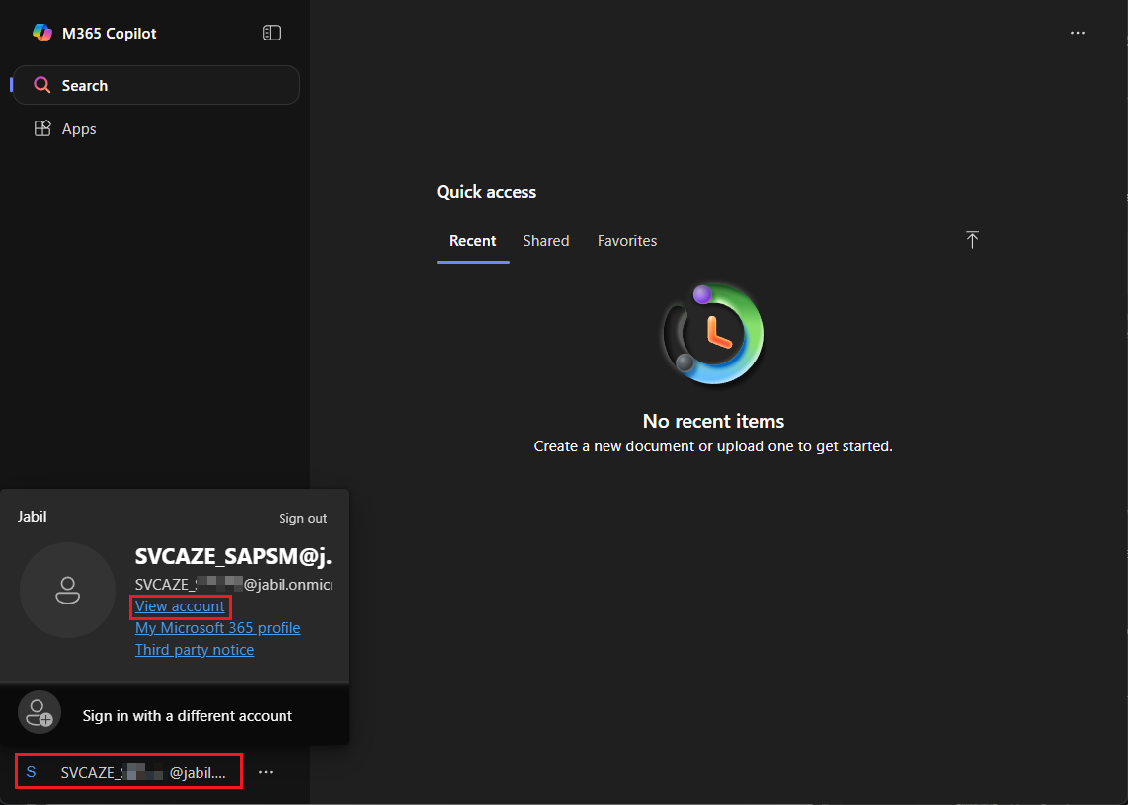Click the Jabil organization label in account popup
The height and width of the screenshot is (805, 1128).
coord(33,517)
